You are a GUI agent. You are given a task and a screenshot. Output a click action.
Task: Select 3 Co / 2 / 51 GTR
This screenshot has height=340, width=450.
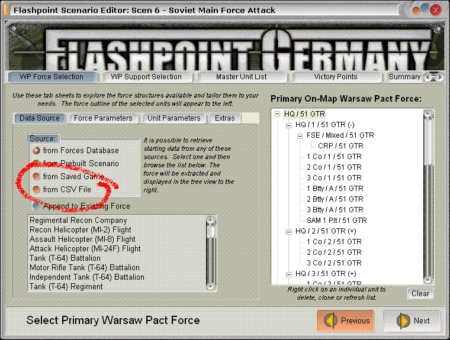(x=334, y=263)
